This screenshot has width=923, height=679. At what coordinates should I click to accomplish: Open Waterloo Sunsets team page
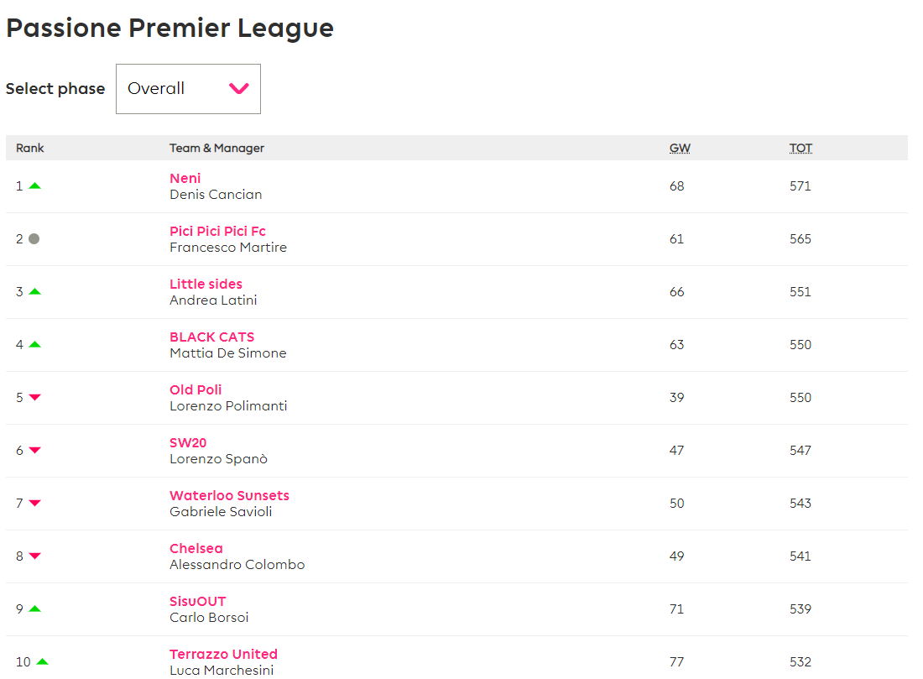pos(229,495)
